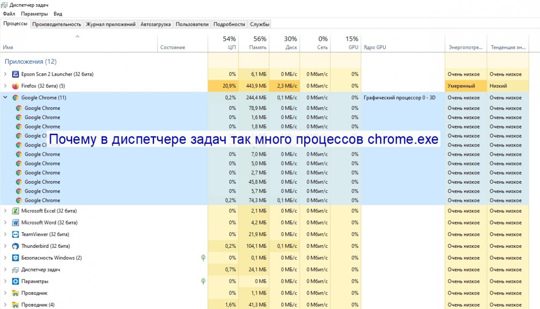This screenshot has width=540, height=309.
Task: Click Chrome icon in 45,8 МБ row
Action: (x=19, y=182)
